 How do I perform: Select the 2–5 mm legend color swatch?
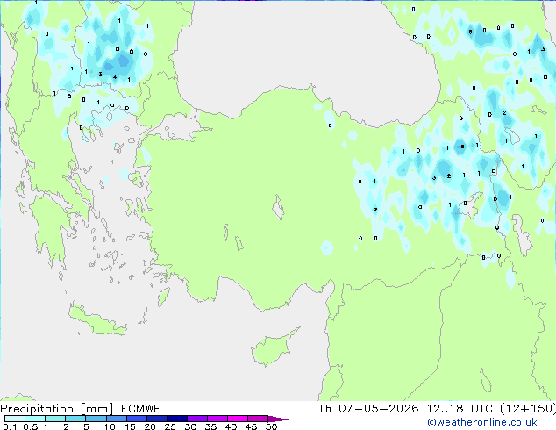(75, 419)
